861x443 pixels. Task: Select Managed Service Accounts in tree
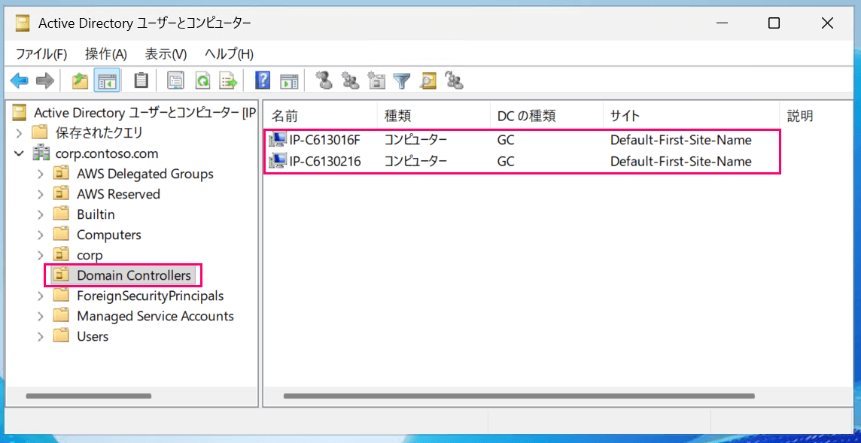(x=155, y=316)
